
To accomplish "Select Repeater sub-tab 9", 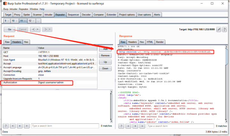I will [5, 21].
